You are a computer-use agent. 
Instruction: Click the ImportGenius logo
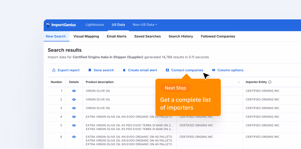tap(61, 25)
